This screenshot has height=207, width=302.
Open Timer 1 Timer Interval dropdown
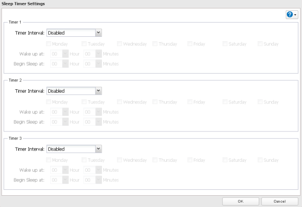(x=74, y=33)
